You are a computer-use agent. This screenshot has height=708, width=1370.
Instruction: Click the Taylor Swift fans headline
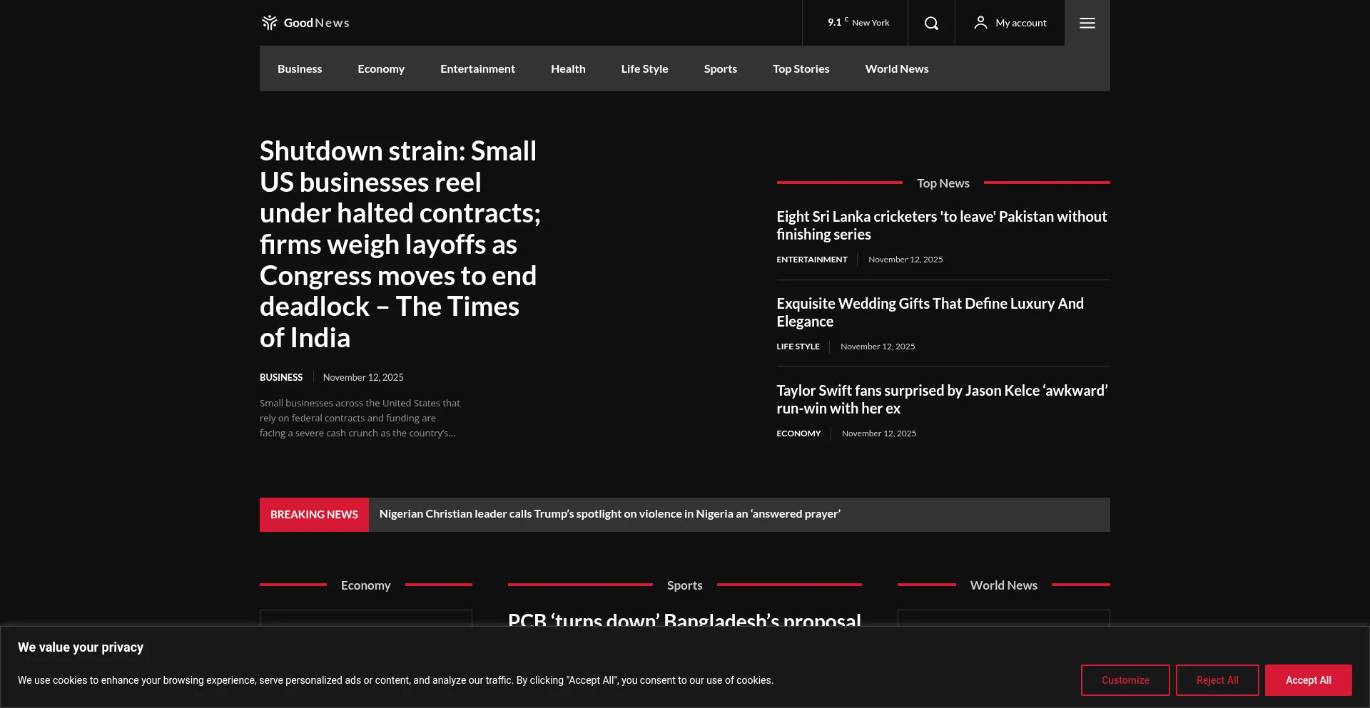pos(941,399)
